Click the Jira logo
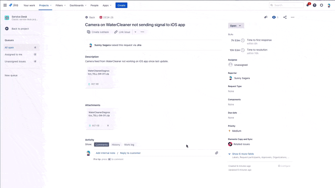This screenshot has height=188, width=335. tap(14, 5)
